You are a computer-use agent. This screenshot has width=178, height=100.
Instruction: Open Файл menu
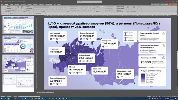pyautogui.click(x=2, y=4)
